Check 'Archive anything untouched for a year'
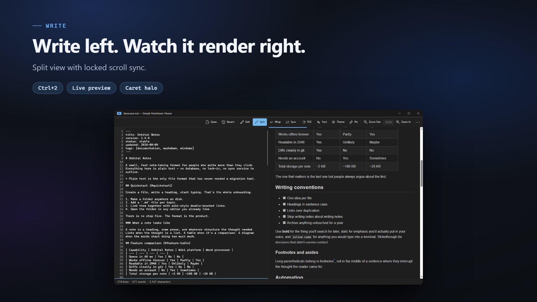This screenshot has width=537, height=302. pos(284,223)
